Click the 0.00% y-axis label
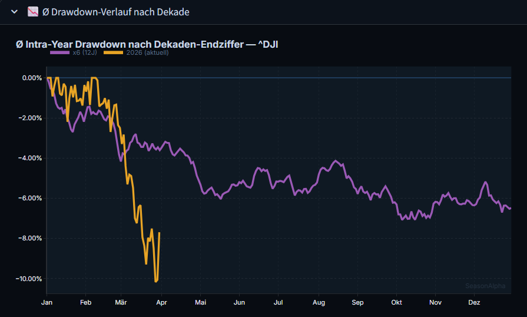 pos(32,78)
